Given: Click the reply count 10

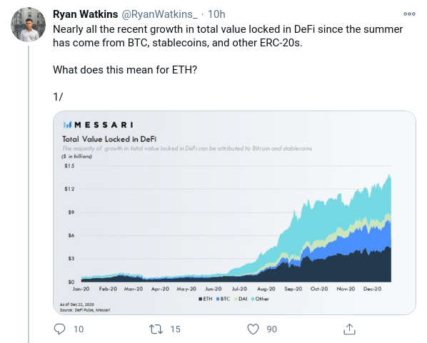Looking at the screenshot, I should click(x=79, y=329).
